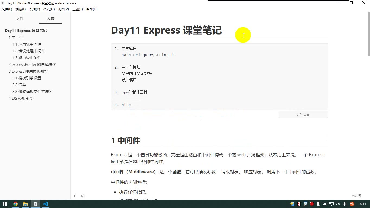Go to outline item 3.1 模板引擎设置

[x=27, y=78]
